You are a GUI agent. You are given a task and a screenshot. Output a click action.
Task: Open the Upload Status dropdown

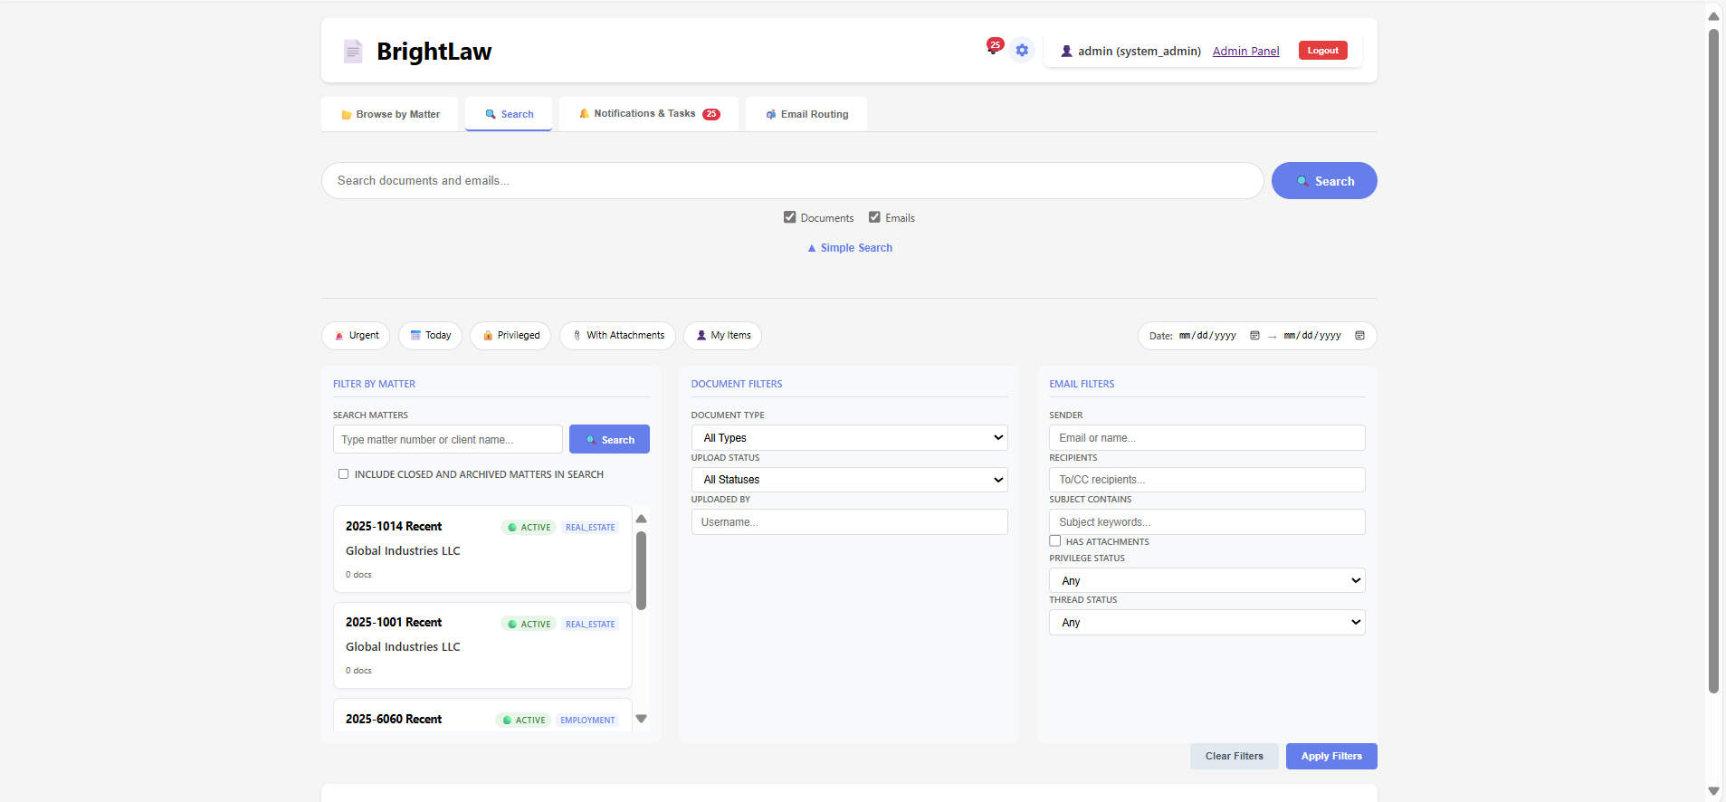pos(849,480)
